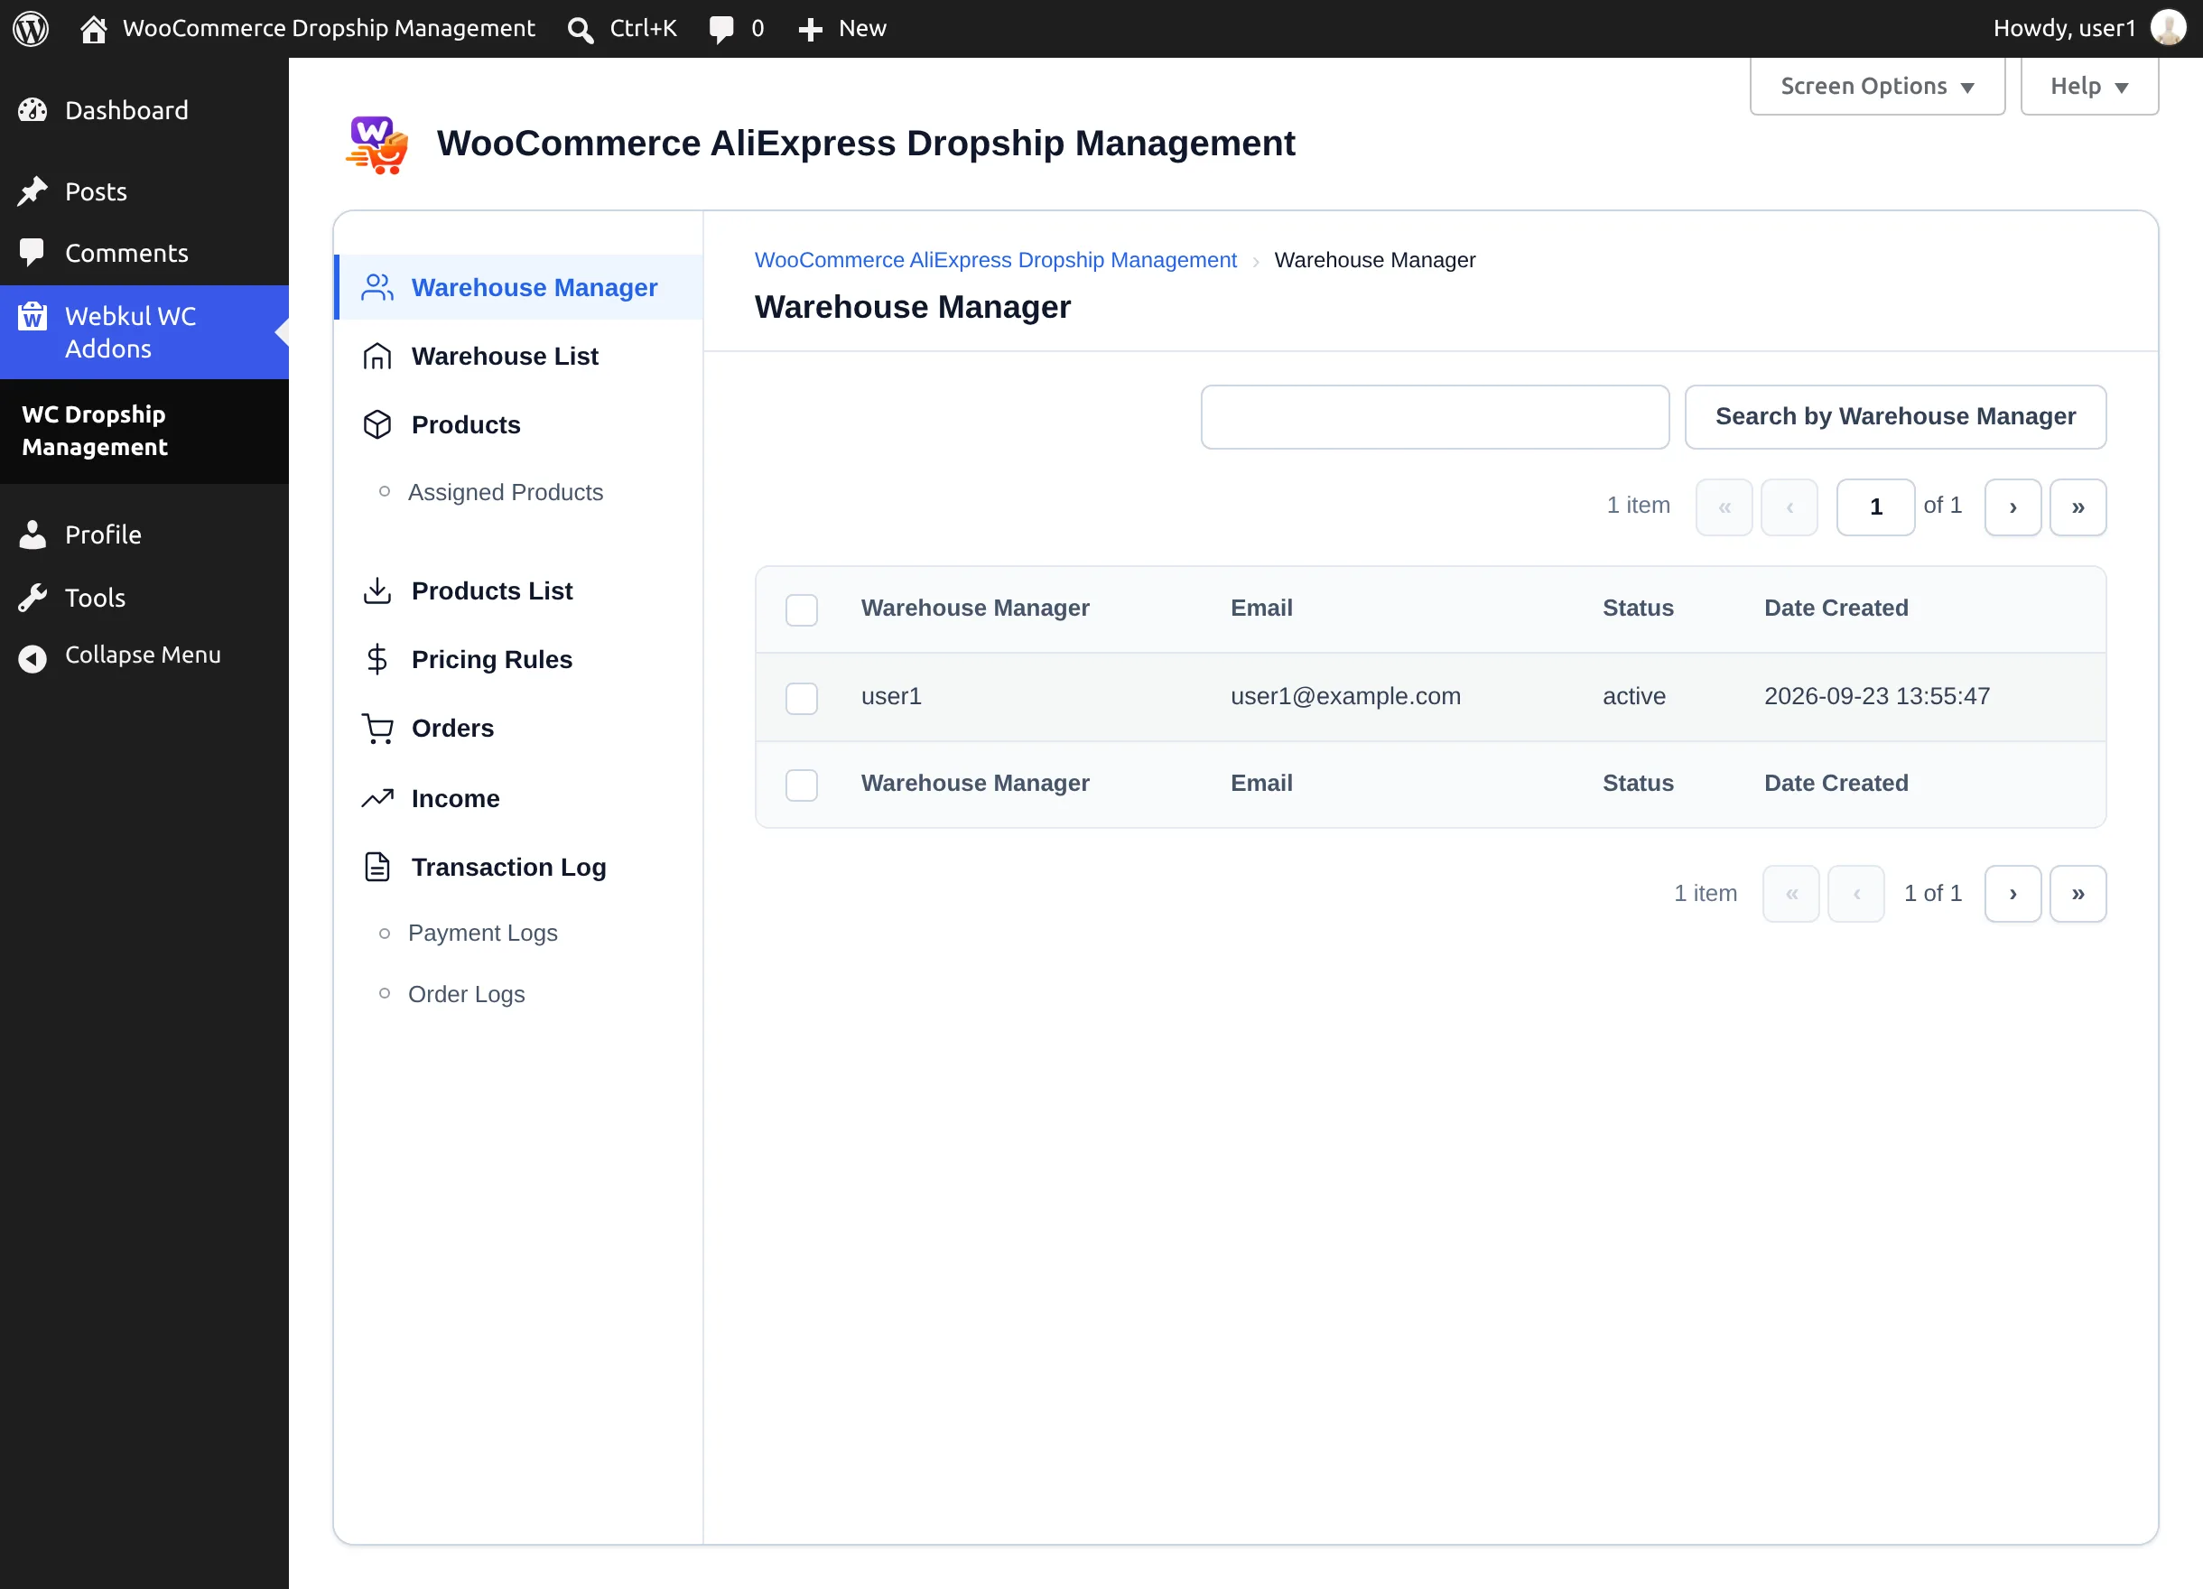Open Order Logs submenu

pyautogui.click(x=466, y=994)
